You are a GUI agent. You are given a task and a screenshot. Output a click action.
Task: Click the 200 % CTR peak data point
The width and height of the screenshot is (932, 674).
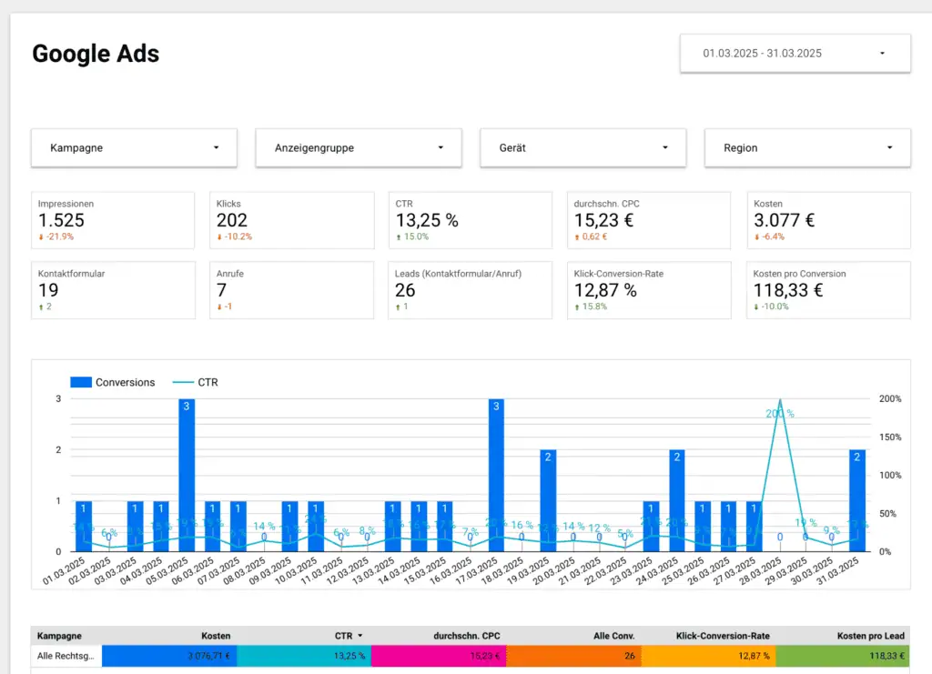point(780,400)
